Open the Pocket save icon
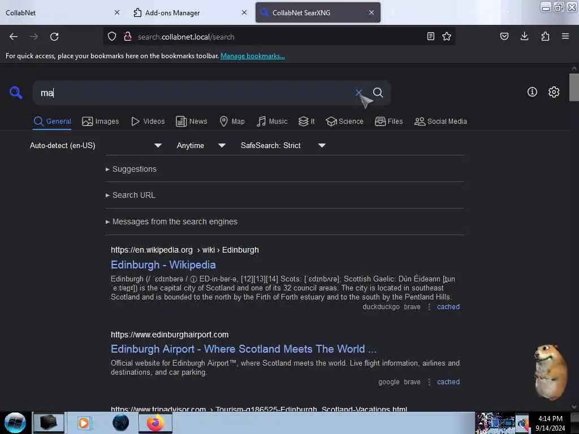The width and height of the screenshot is (579, 434). pos(504,36)
